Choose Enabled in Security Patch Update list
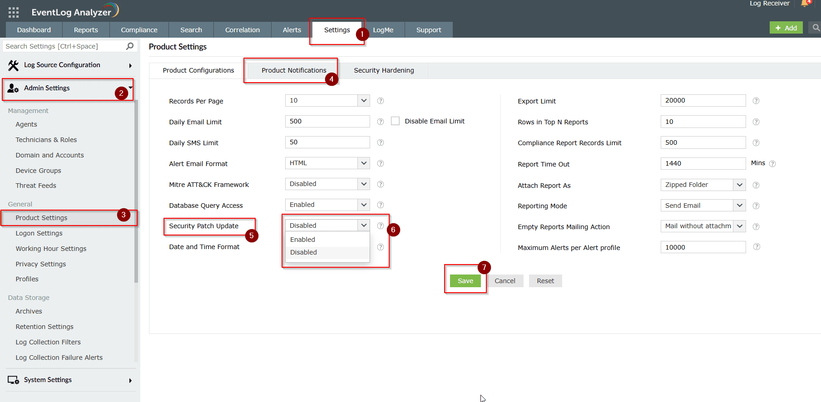 point(303,240)
